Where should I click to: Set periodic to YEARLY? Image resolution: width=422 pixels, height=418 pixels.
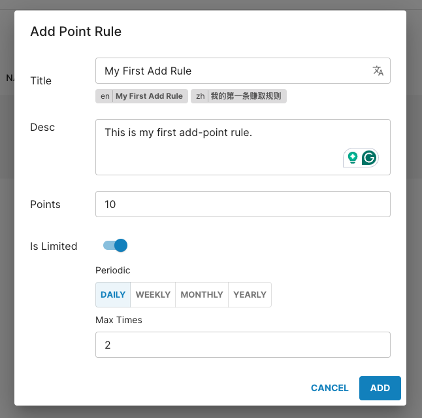click(250, 294)
